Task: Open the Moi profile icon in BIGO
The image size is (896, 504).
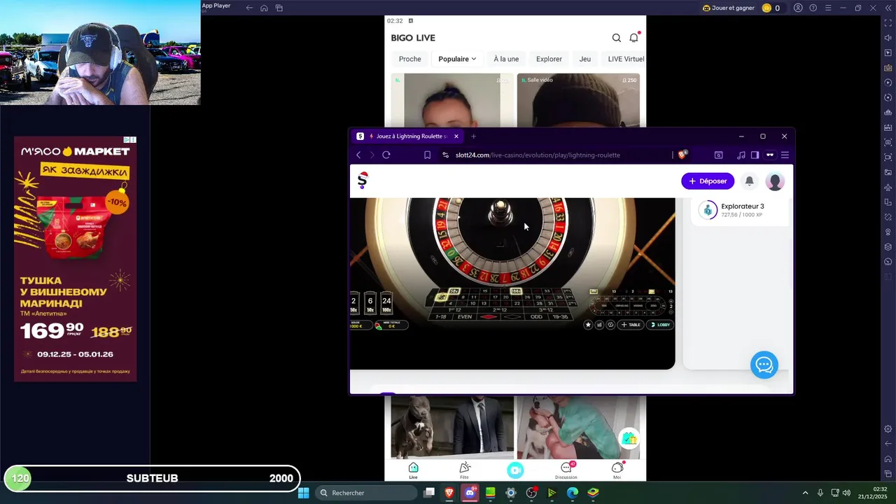Action: pyautogui.click(x=617, y=470)
